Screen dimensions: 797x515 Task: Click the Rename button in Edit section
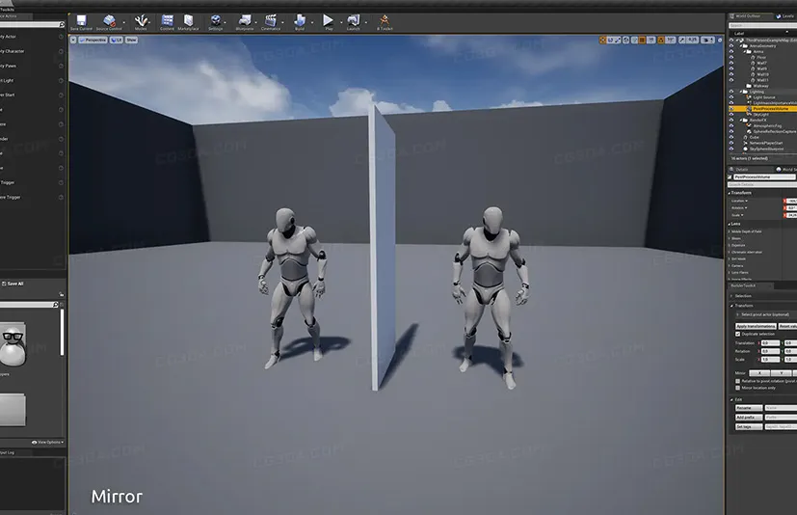[x=749, y=408]
